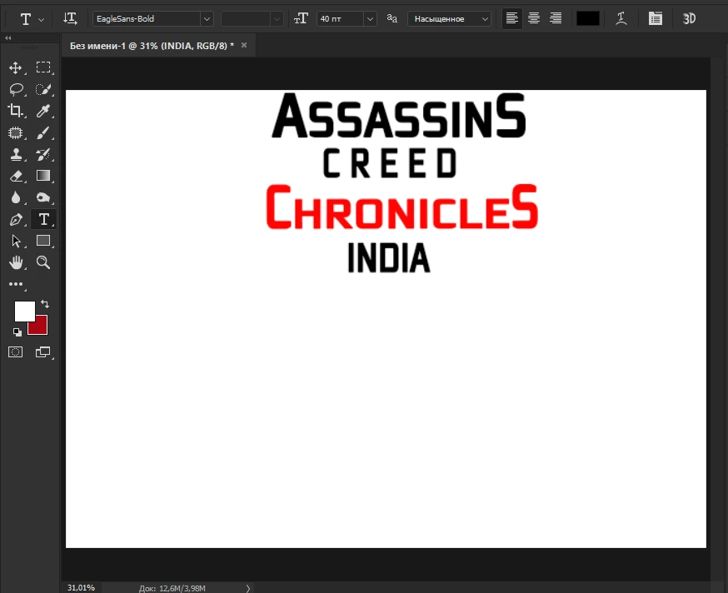Open the text color swatch picker
Screen dimensions: 728x593
[x=587, y=17]
